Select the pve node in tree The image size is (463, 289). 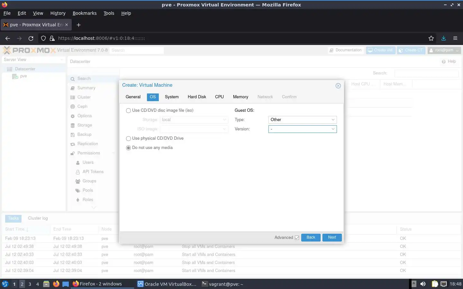pyautogui.click(x=23, y=76)
